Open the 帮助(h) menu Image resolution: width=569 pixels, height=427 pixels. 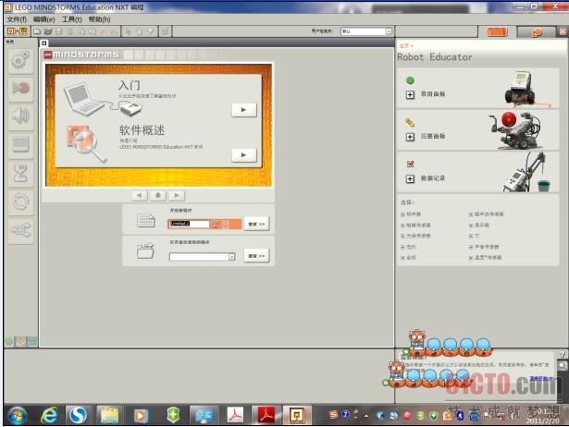point(99,19)
